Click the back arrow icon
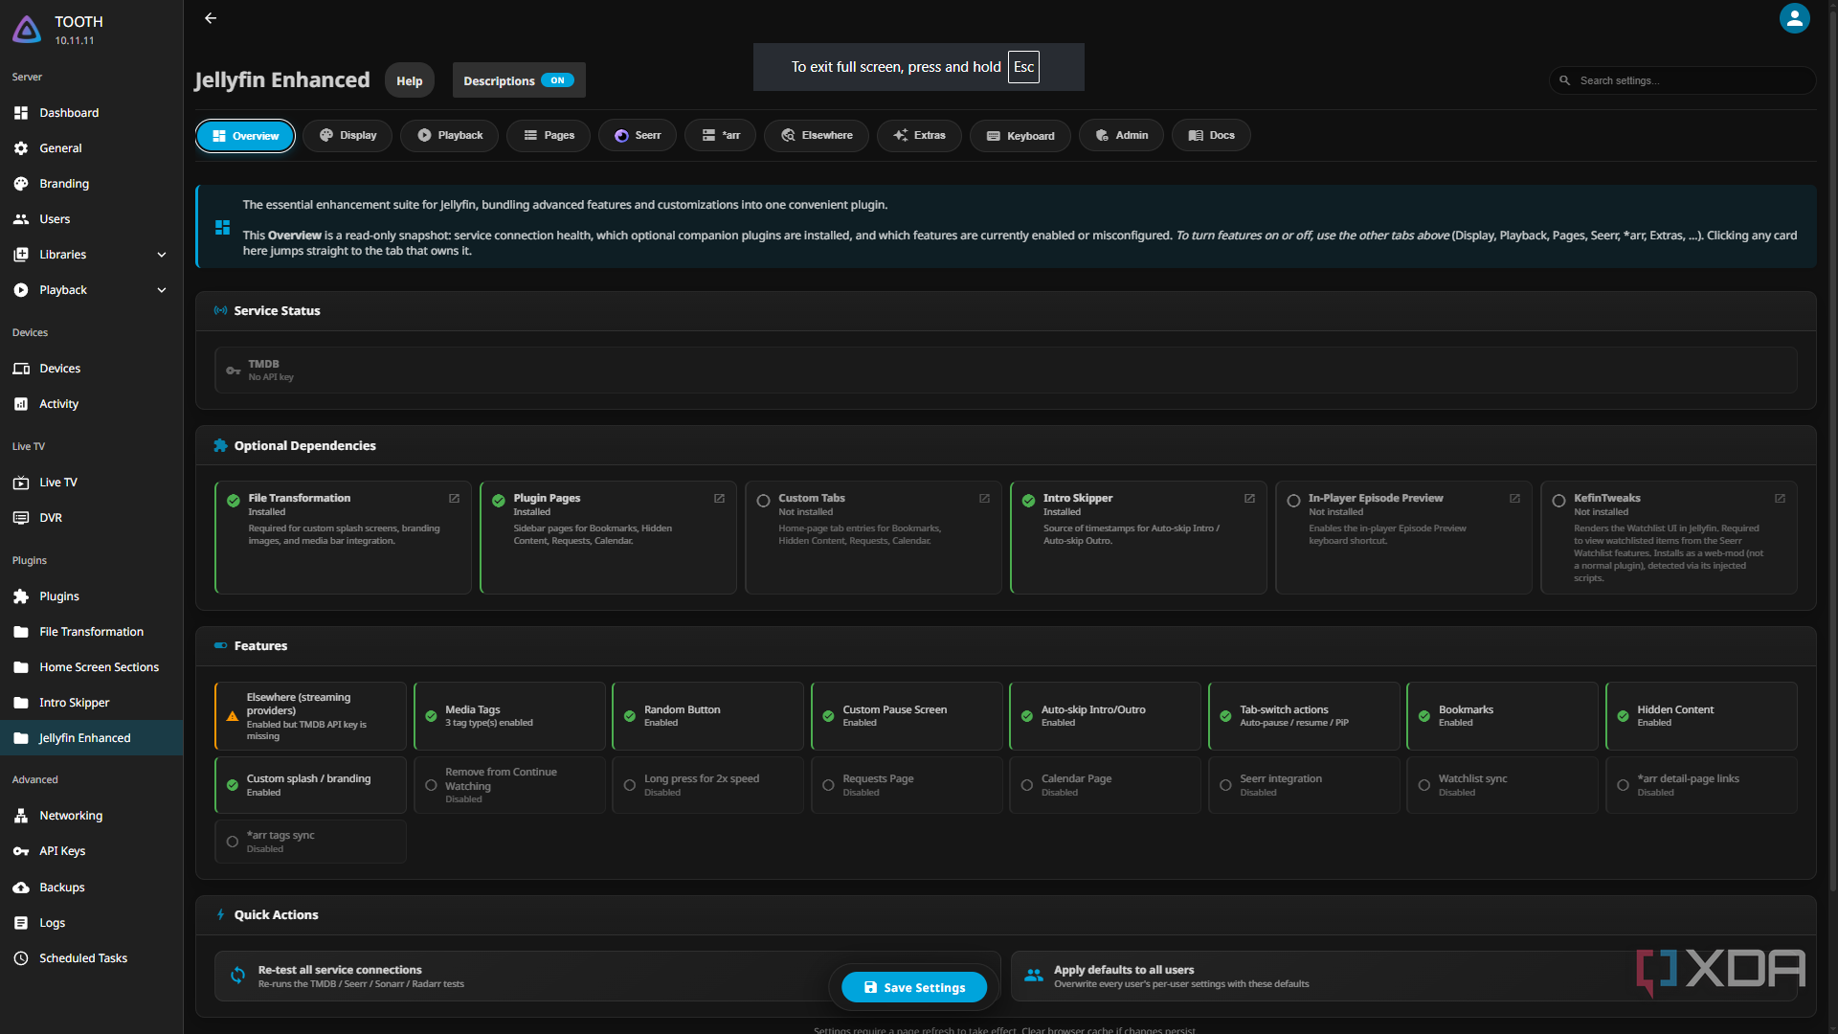The image size is (1838, 1034). coord(211,18)
